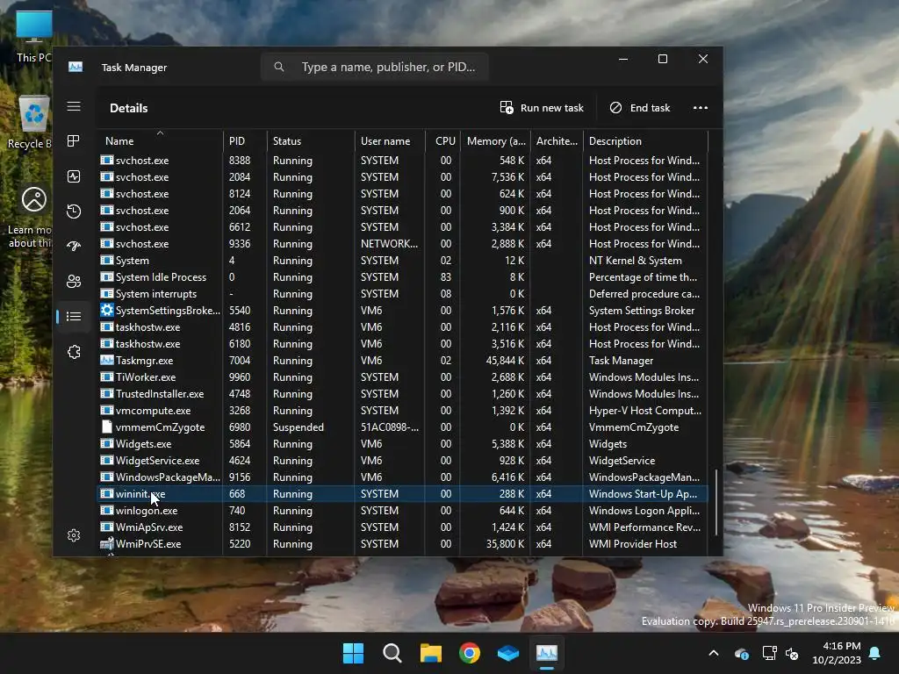
Task: Sort processes by PID column
Action: point(245,141)
